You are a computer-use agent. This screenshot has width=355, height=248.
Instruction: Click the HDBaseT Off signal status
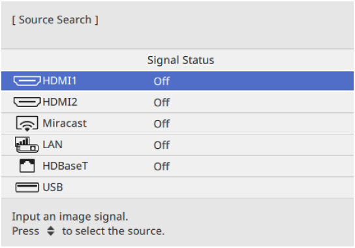point(162,166)
